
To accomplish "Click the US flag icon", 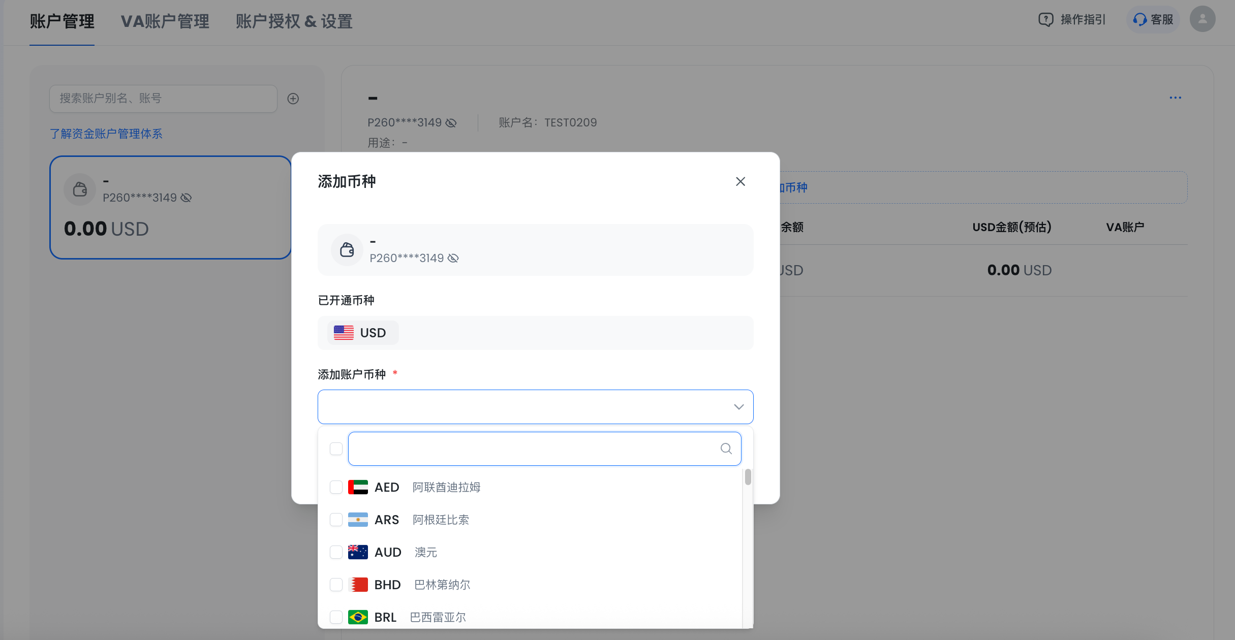I will (x=344, y=333).
